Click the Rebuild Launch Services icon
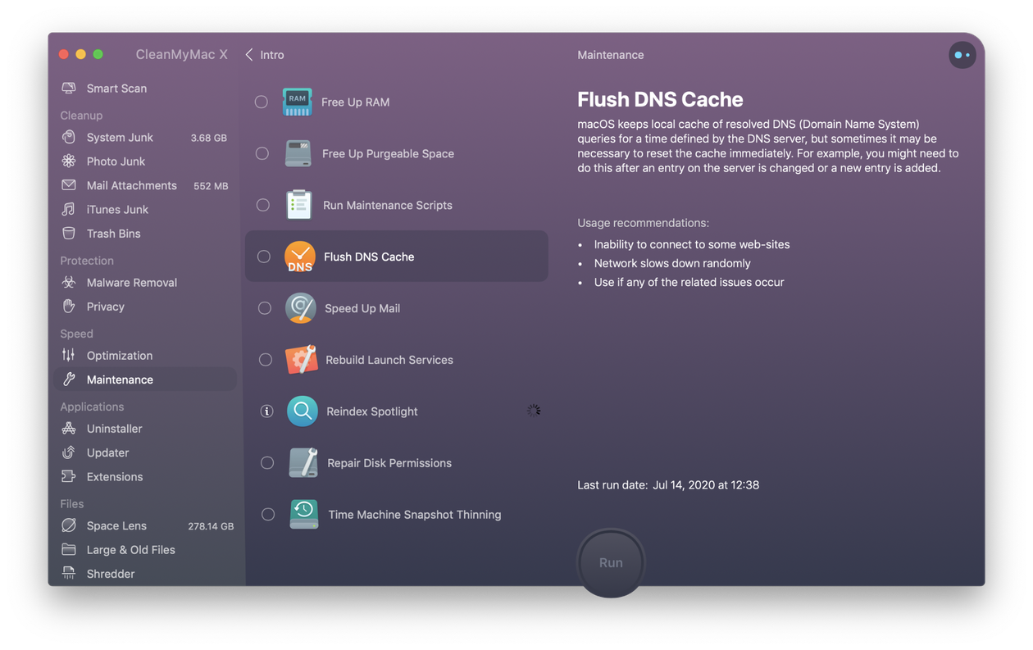Screen dimensions: 1033x650 (x=301, y=360)
